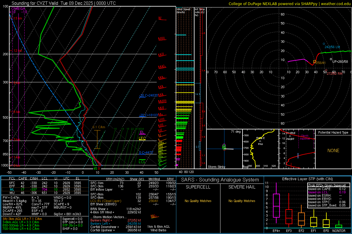Click the 15 km height marker
Viewport: 352px width, 234px height.
tap(18, 18)
